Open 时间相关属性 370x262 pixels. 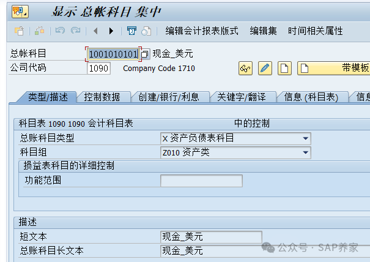tap(315, 31)
